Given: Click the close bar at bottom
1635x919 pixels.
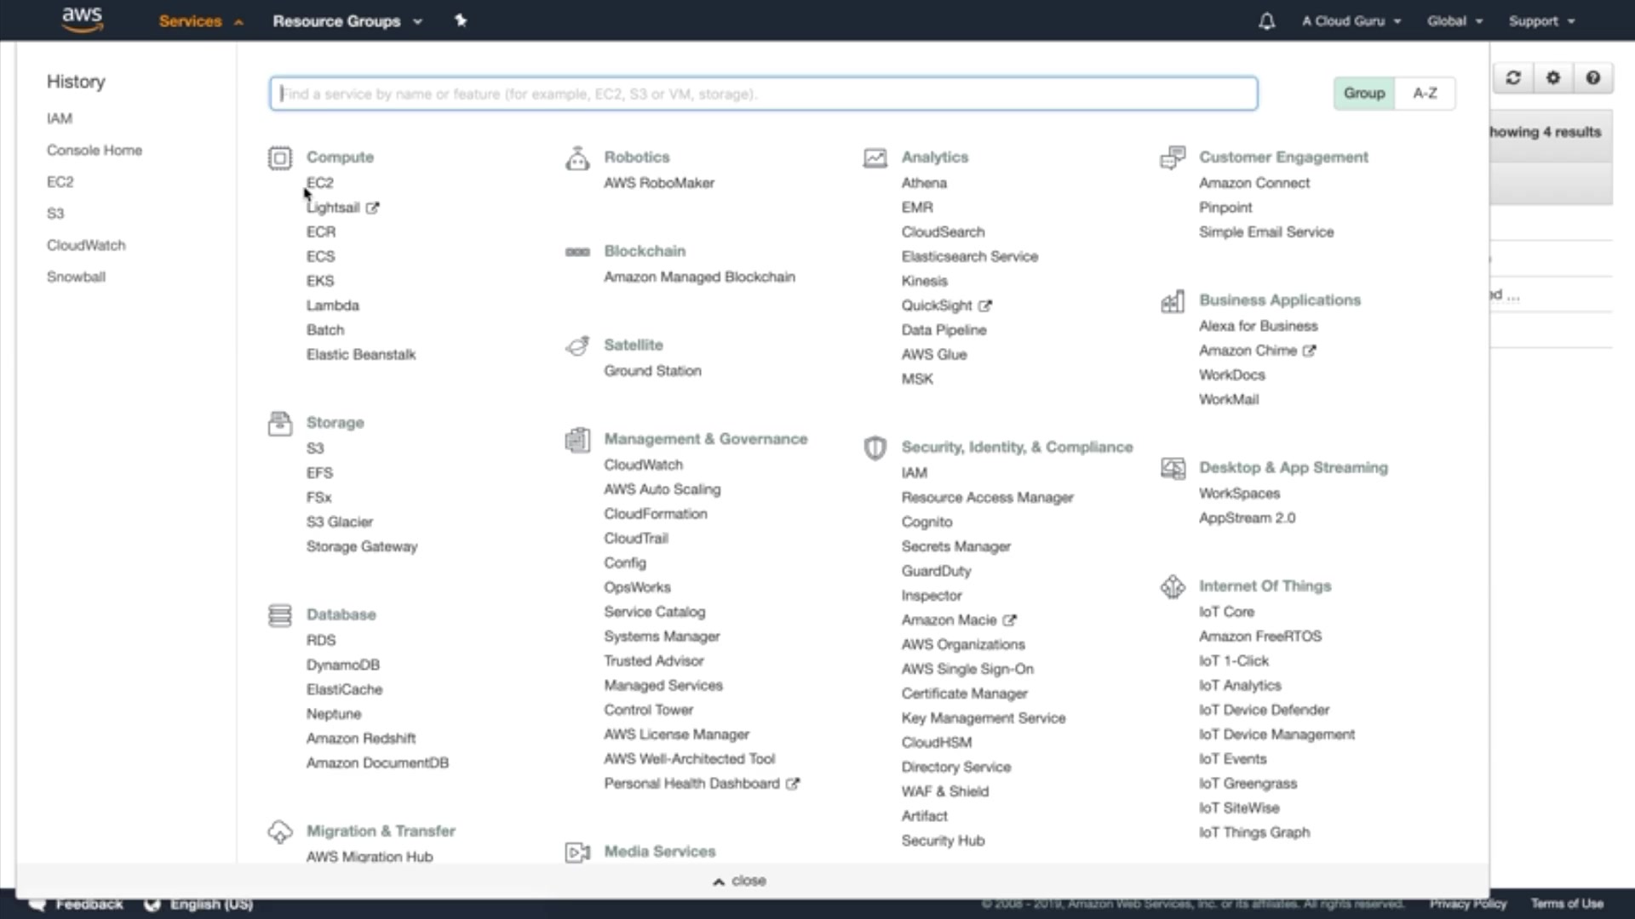Looking at the screenshot, I should pos(739,881).
